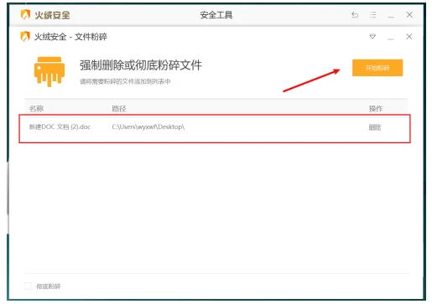This screenshot has height=304, width=432.
Task: Click the 请将需要粉碎的文件添加到列表中 hint text
Action: tap(125, 81)
